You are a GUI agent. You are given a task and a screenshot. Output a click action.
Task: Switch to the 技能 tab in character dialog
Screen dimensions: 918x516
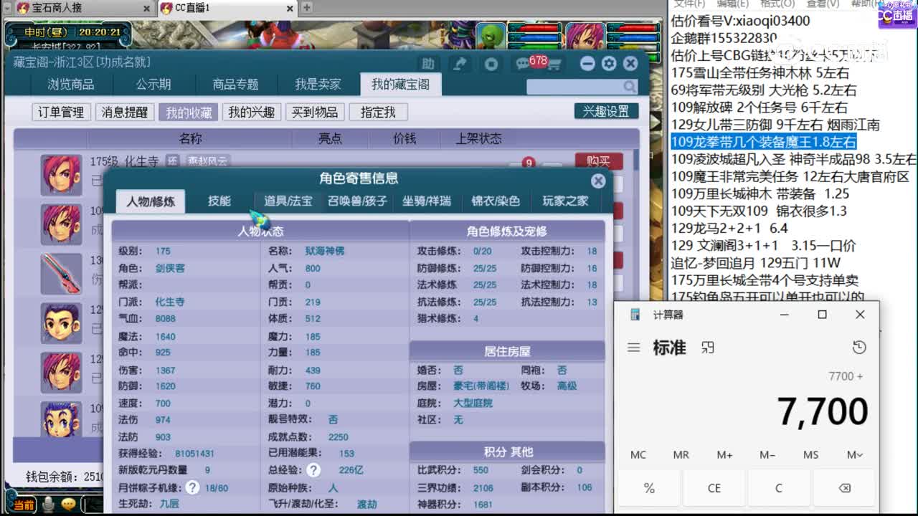coord(219,201)
